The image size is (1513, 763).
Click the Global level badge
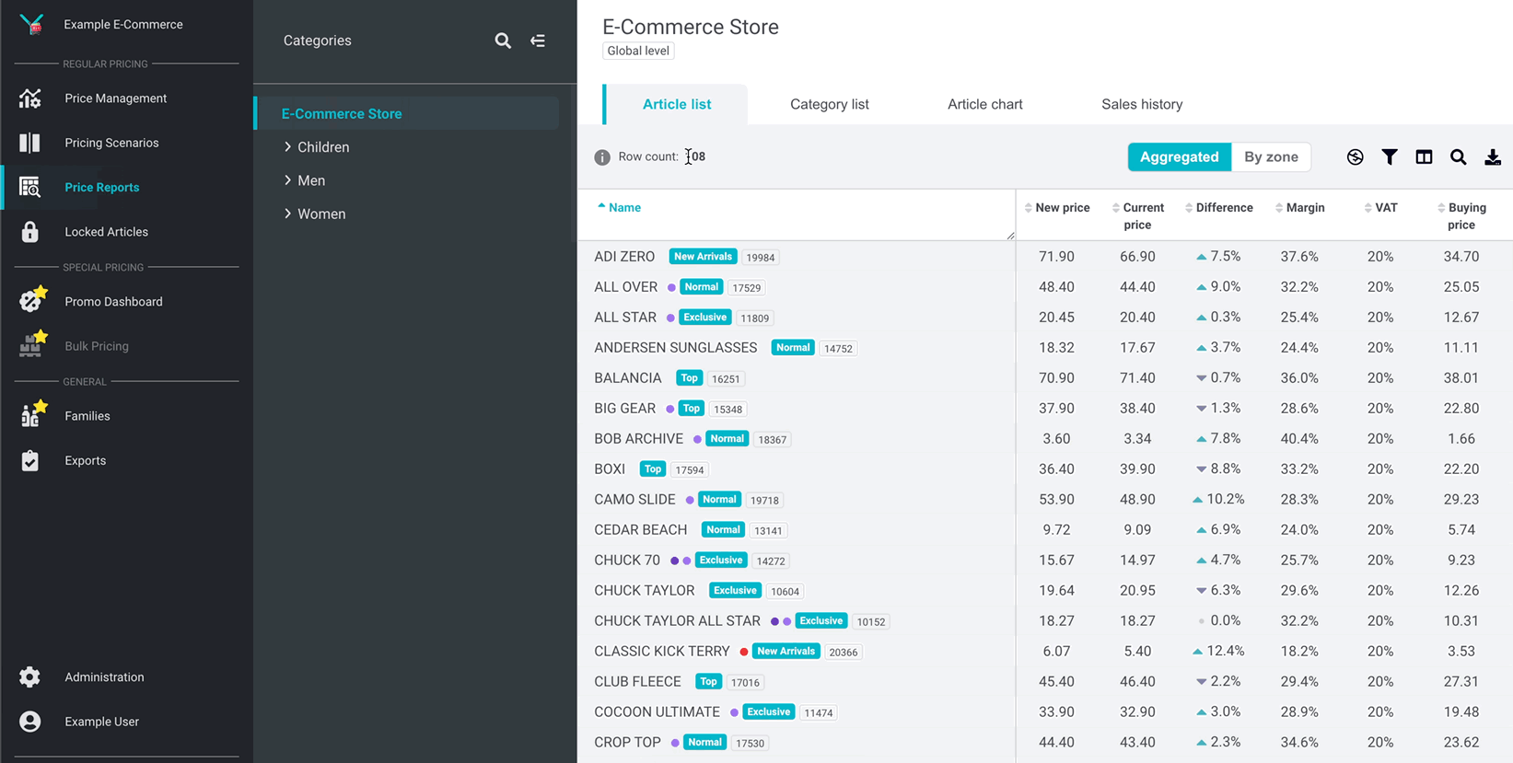point(638,51)
